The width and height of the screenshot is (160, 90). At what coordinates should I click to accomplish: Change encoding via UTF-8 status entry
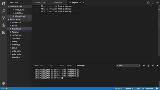137,88
